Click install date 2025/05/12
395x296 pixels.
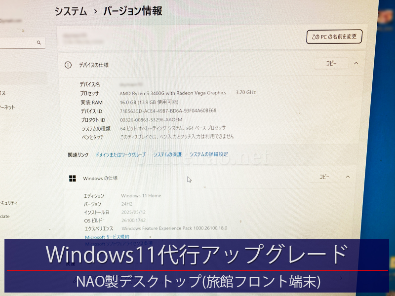pyautogui.click(x=133, y=212)
